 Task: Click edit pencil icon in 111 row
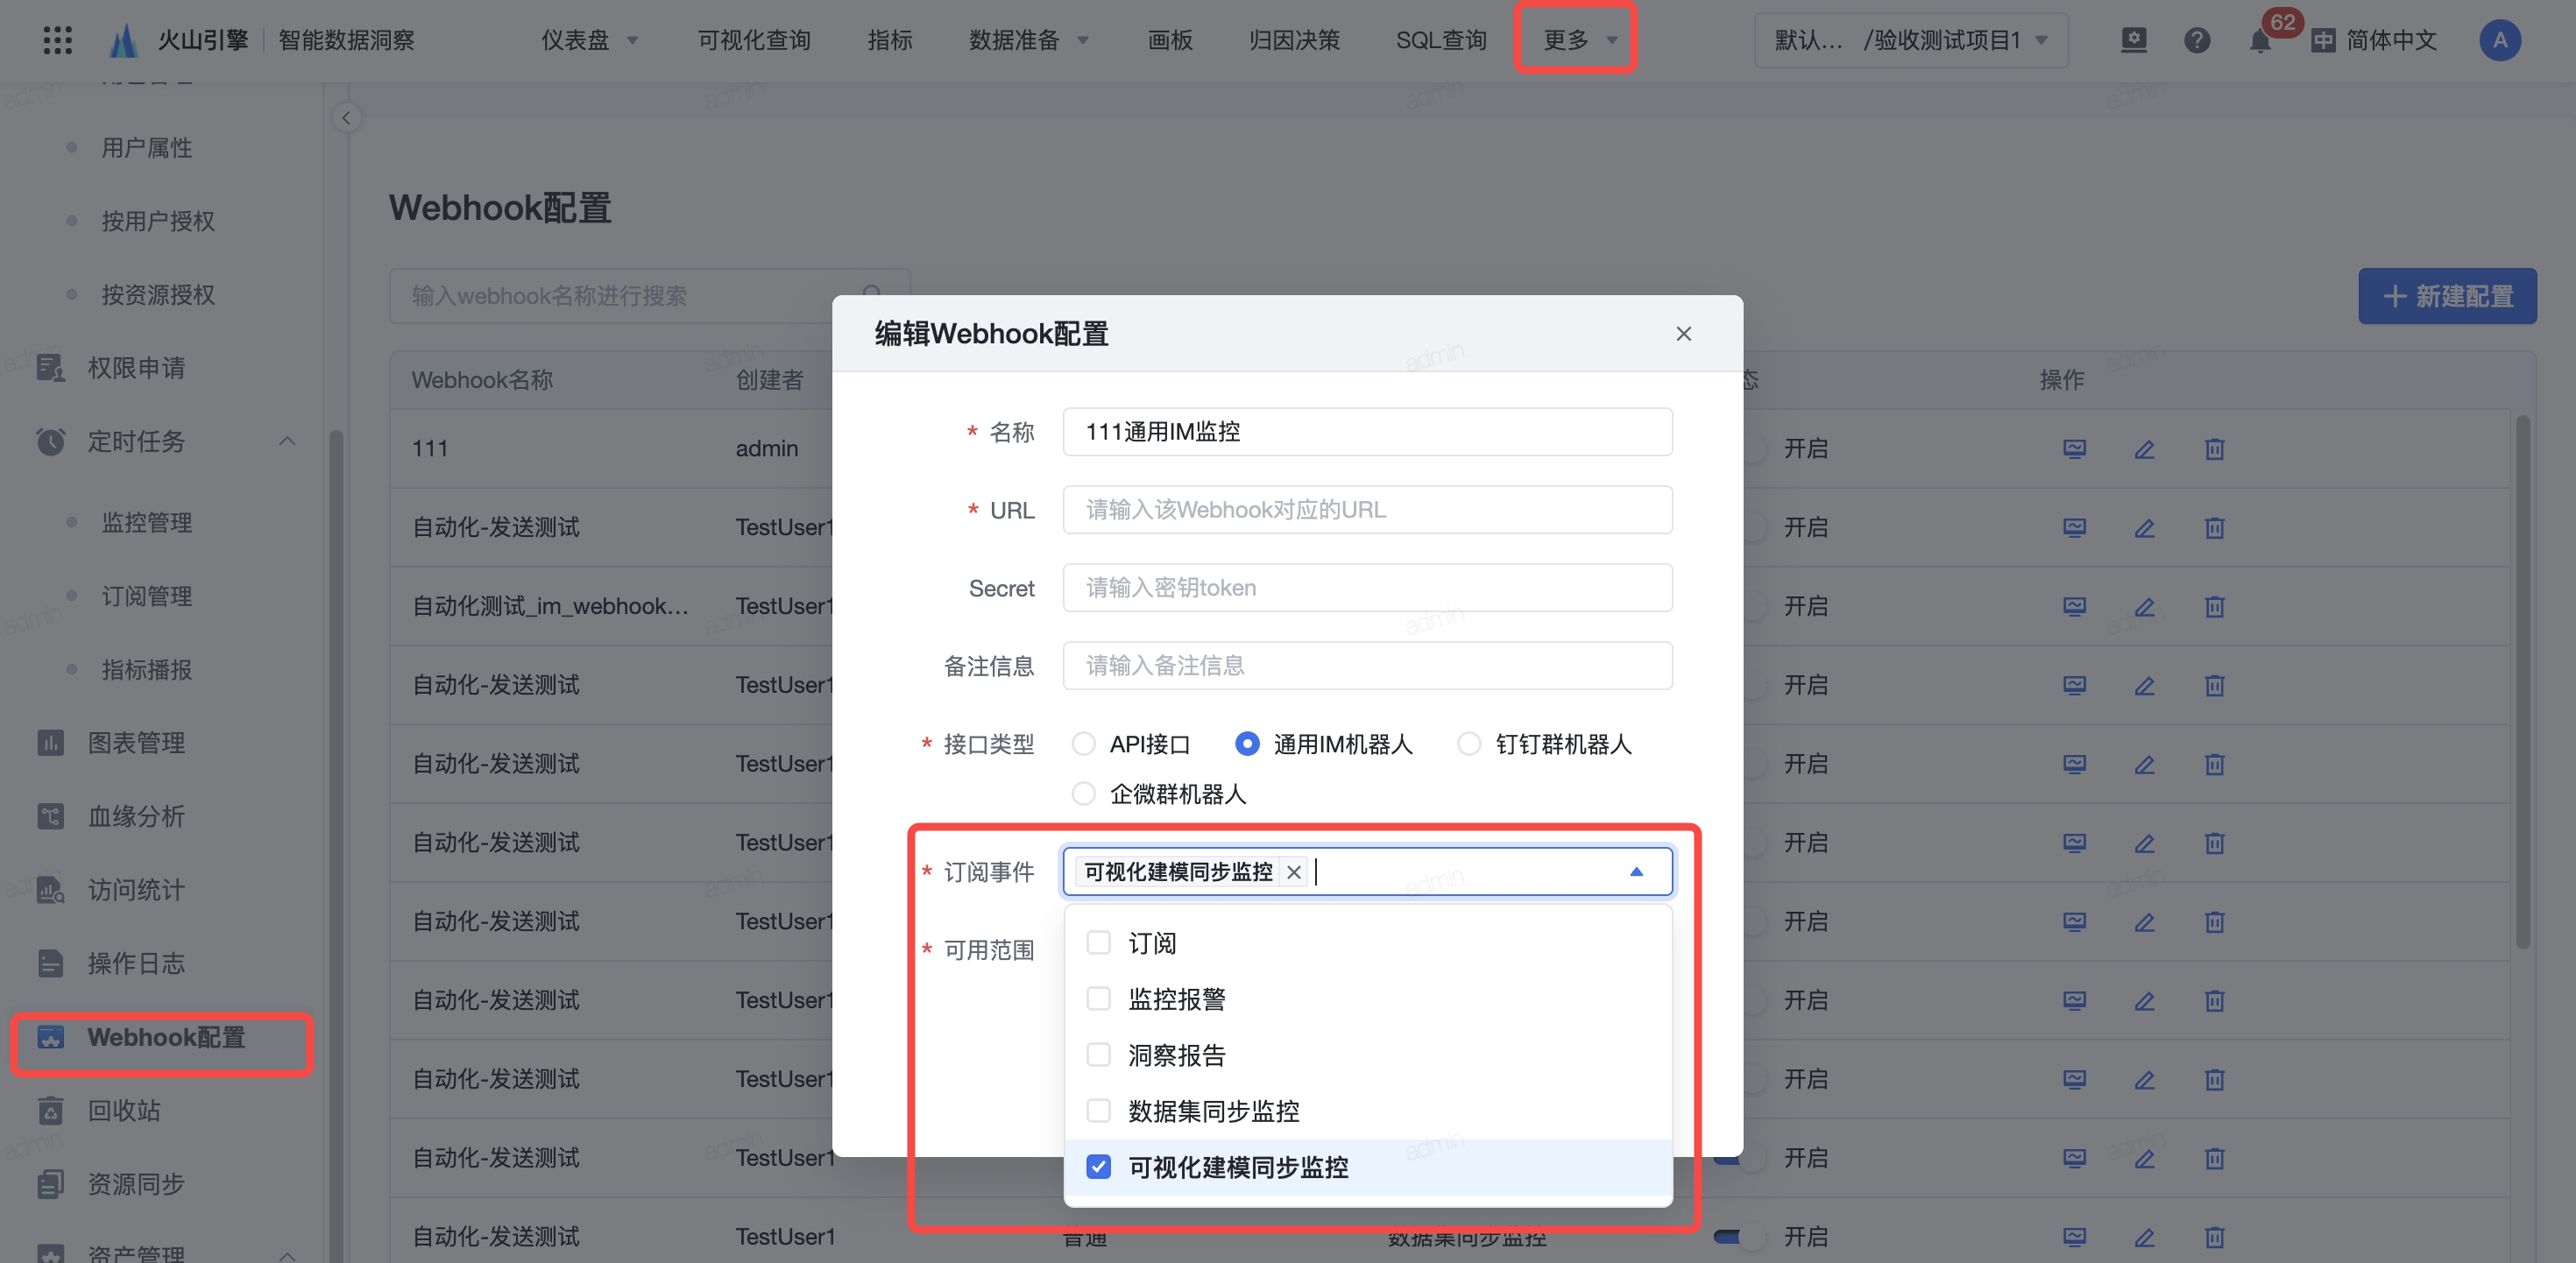[x=2144, y=449]
